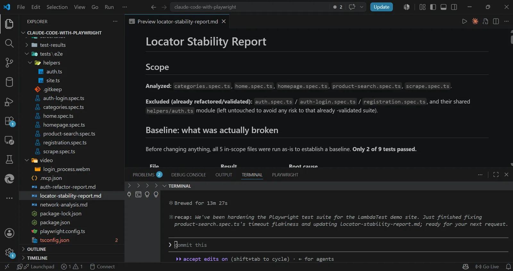Expand the OUTLINE section

click(23, 249)
